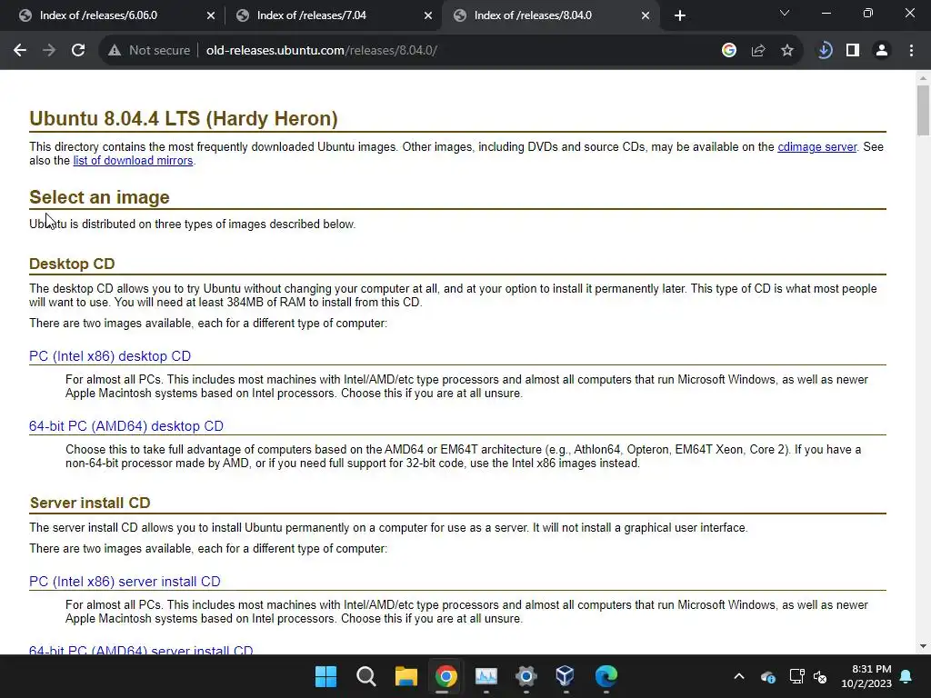Show hidden system tray icons
Image resolution: width=931 pixels, height=698 pixels.
pos(739,676)
